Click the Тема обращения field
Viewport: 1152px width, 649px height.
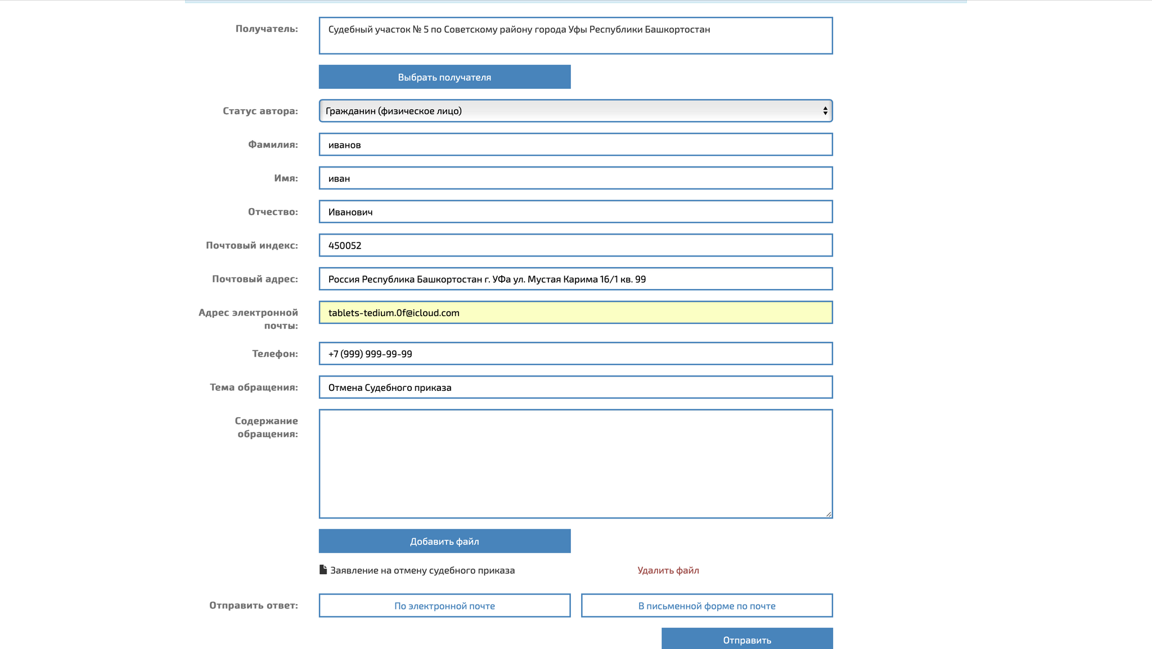tap(575, 387)
